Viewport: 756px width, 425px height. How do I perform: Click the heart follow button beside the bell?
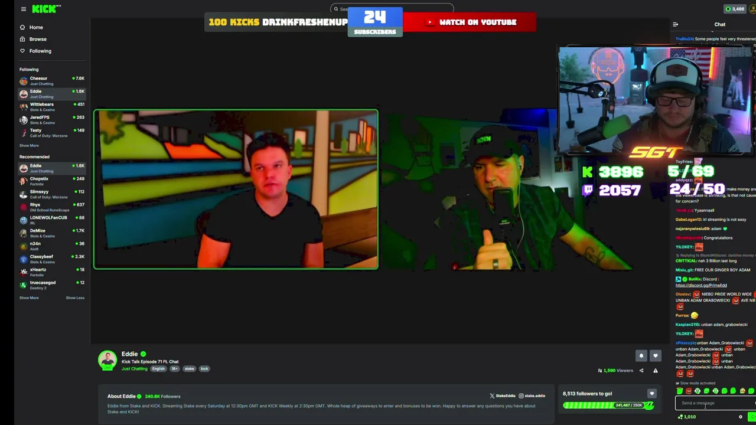[x=655, y=356]
